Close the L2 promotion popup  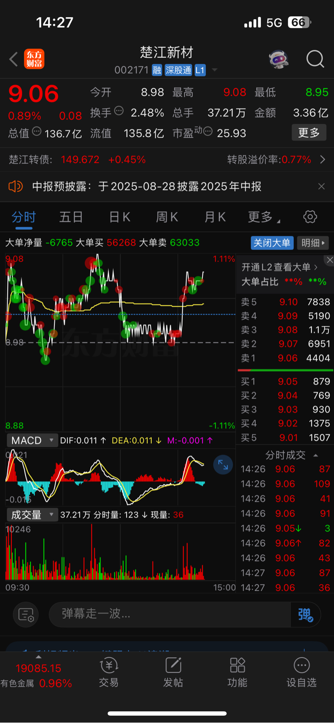click(x=329, y=260)
